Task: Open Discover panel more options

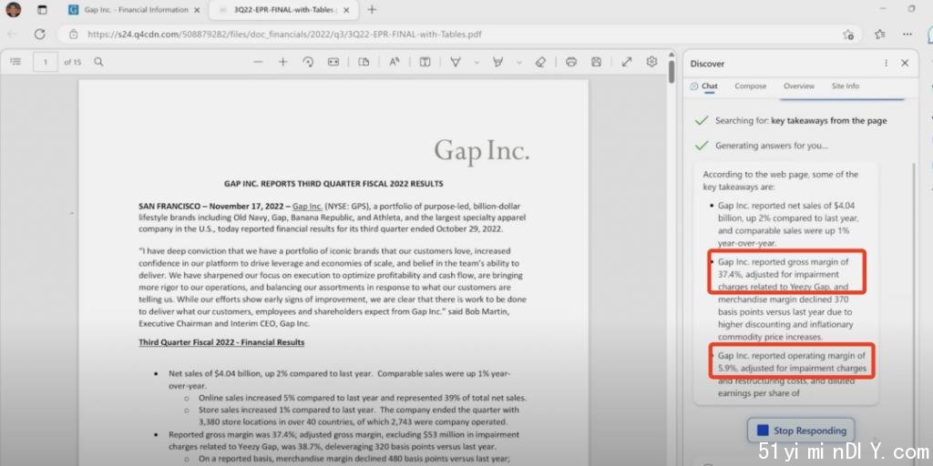Action: [886, 63]
